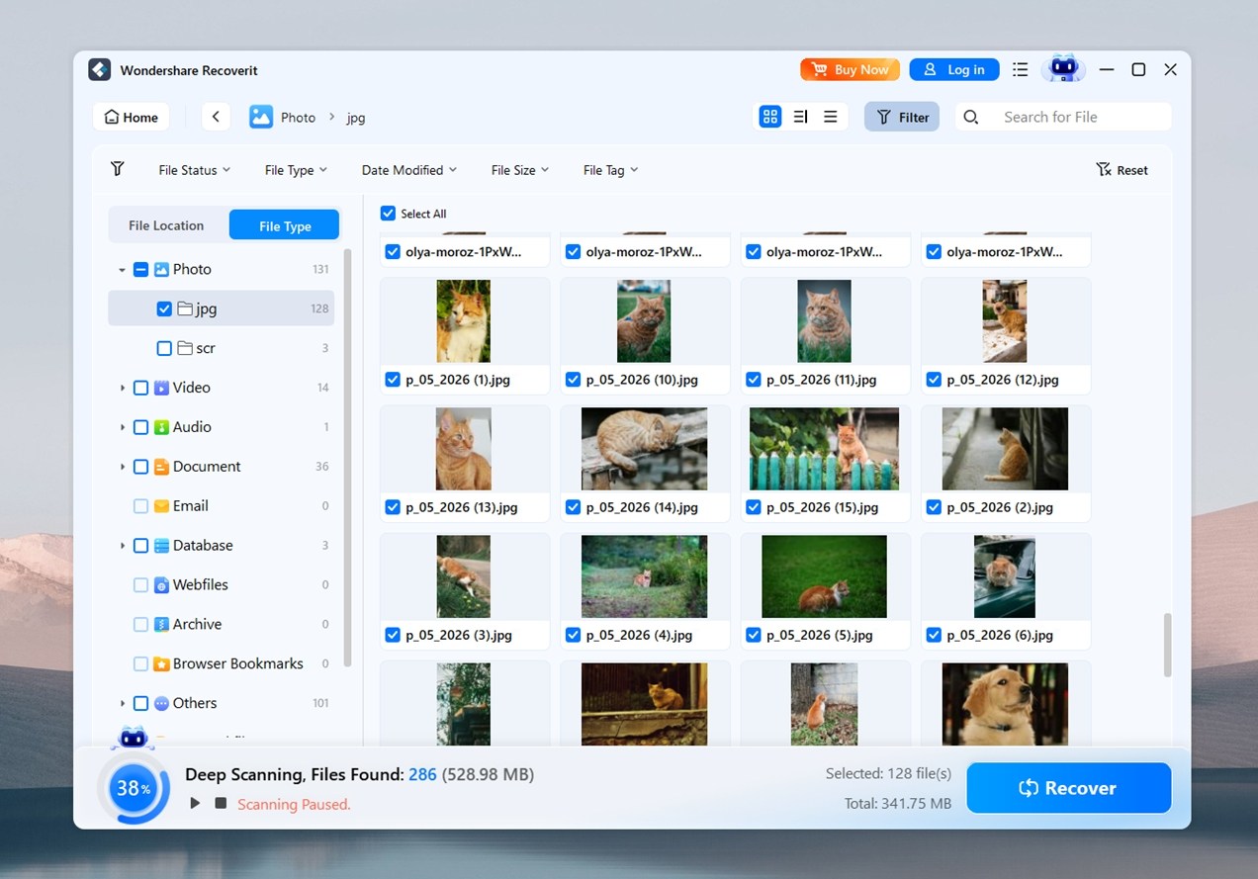Viewport: 1258px width, 879px height.
Task: Collapse the Photo tree in the sidebar
Action: click(121, 268)
